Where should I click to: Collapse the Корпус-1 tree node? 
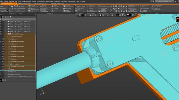pos(7,34)
